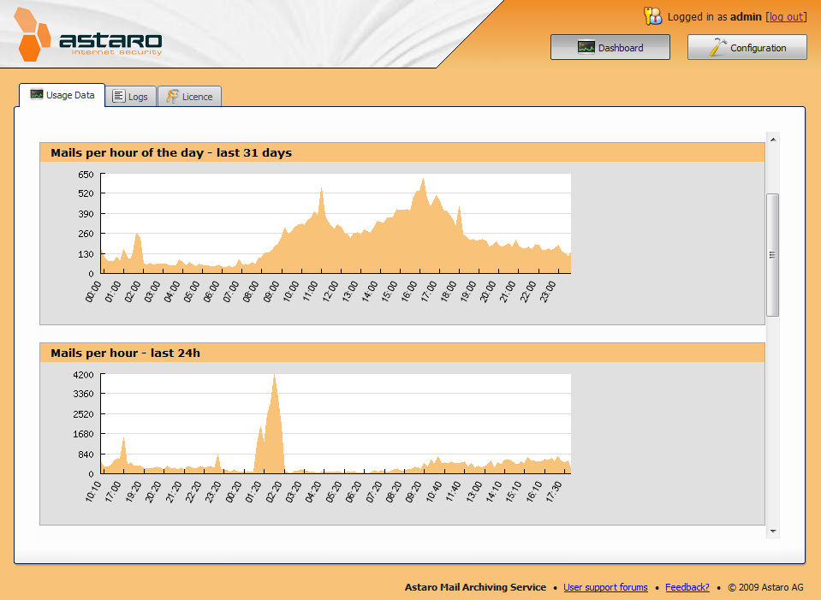Image resolution: width=821 pixels, height=600 pixels.
Task: Click the 'Mails per hour - last 24h' heading
Action: tap(125, 353)
